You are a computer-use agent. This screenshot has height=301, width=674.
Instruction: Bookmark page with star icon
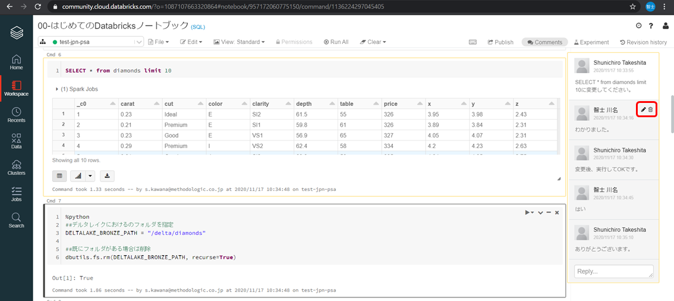tap(633, 7)
